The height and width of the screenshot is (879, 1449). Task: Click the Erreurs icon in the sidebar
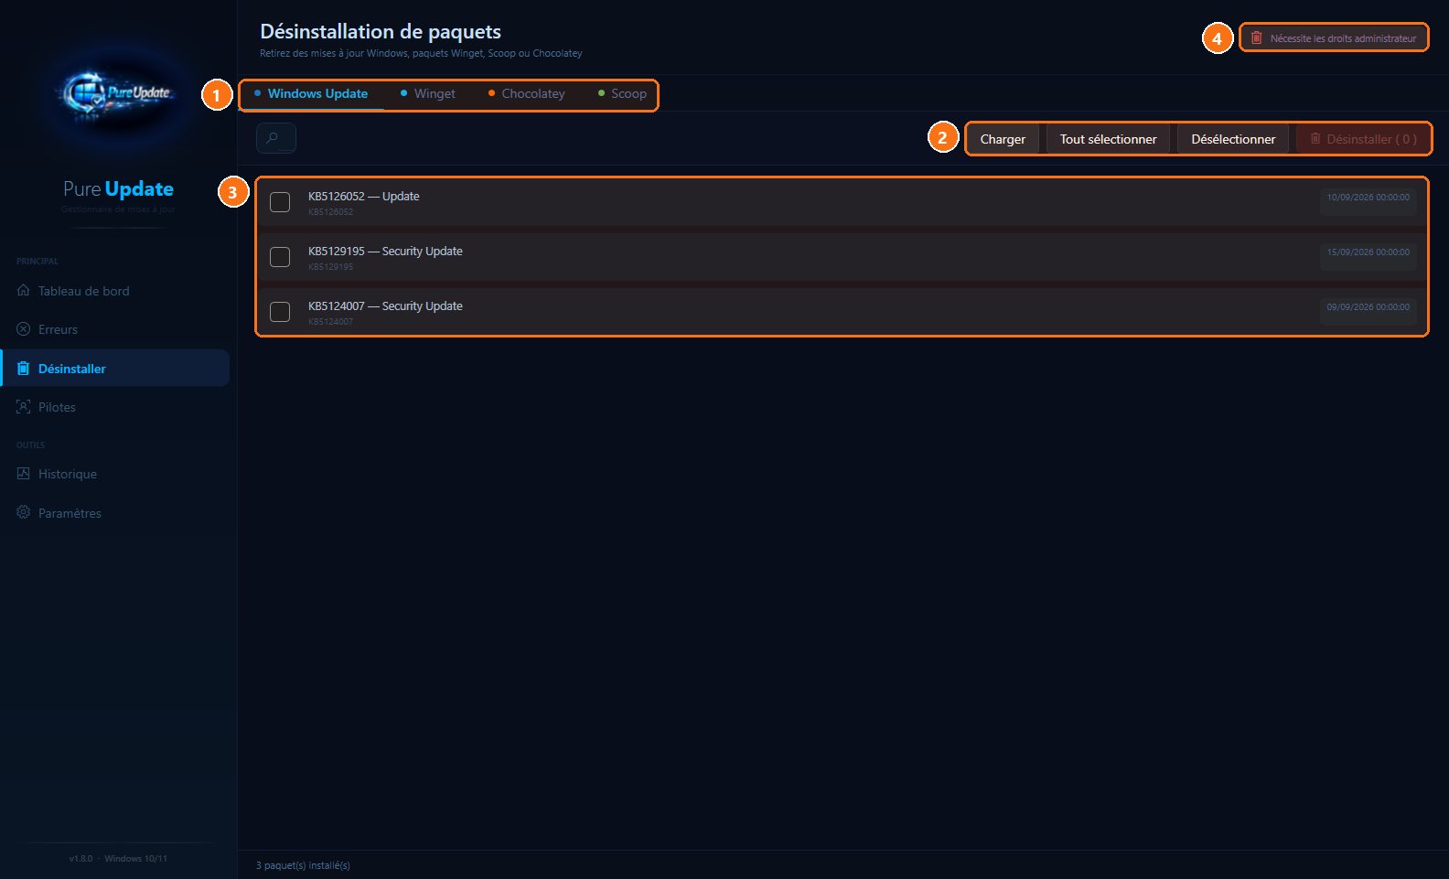pyautogui.click(x=24, y=328)
